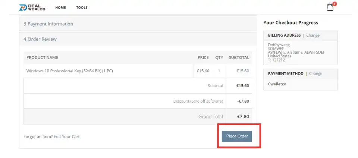
Task: Open the HOME menu item
Action: point(60,7)
